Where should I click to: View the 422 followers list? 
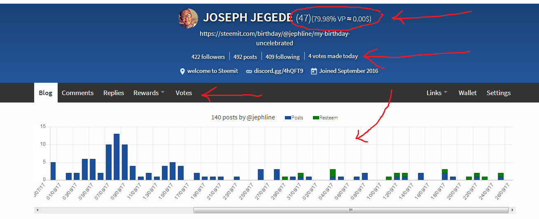208,57
